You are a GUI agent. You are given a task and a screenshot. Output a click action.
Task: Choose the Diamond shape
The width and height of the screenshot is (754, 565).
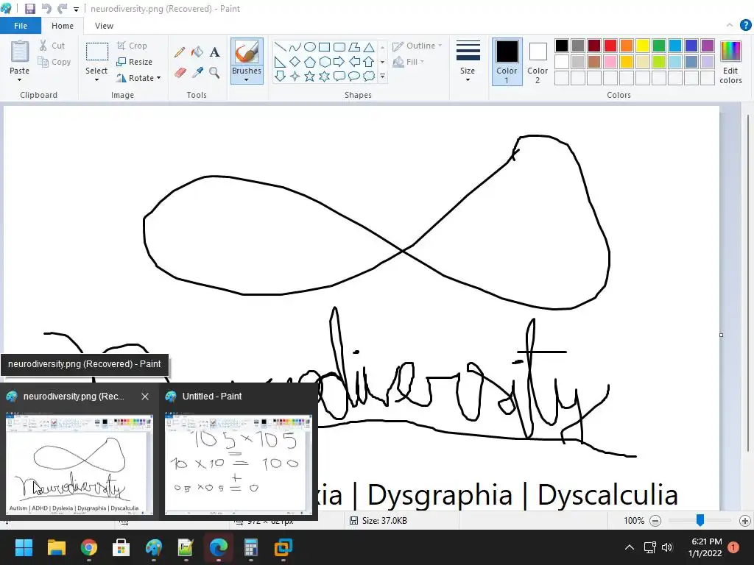(295, 62)
